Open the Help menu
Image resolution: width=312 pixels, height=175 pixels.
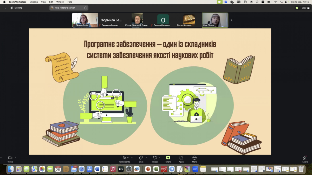point(70,2)
